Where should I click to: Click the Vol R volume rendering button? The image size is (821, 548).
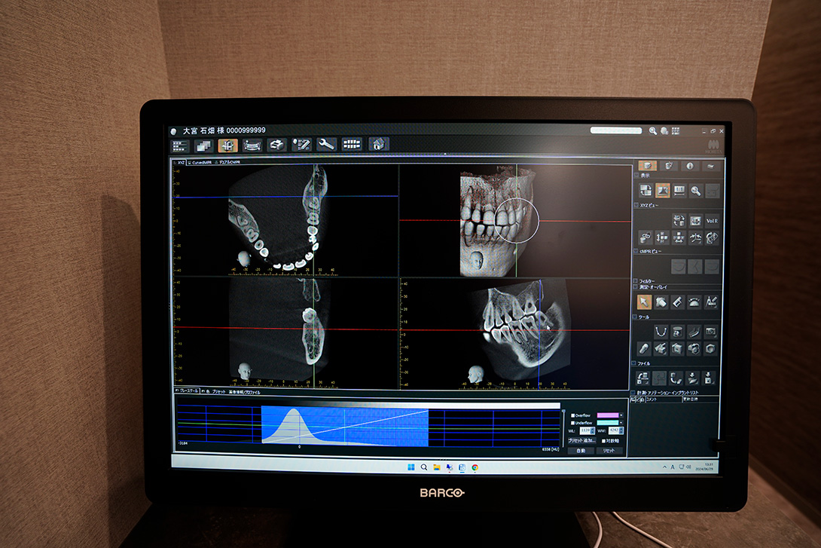point(712,221)
